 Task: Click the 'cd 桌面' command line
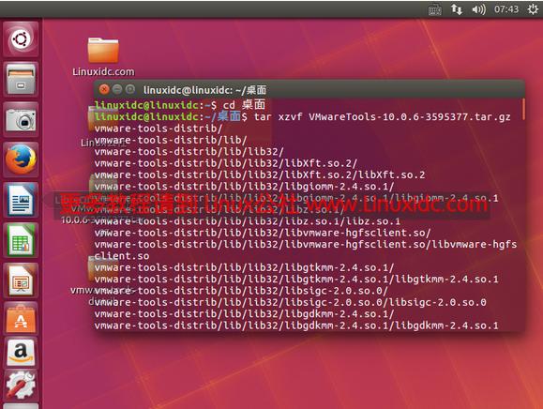coord(180,105)
